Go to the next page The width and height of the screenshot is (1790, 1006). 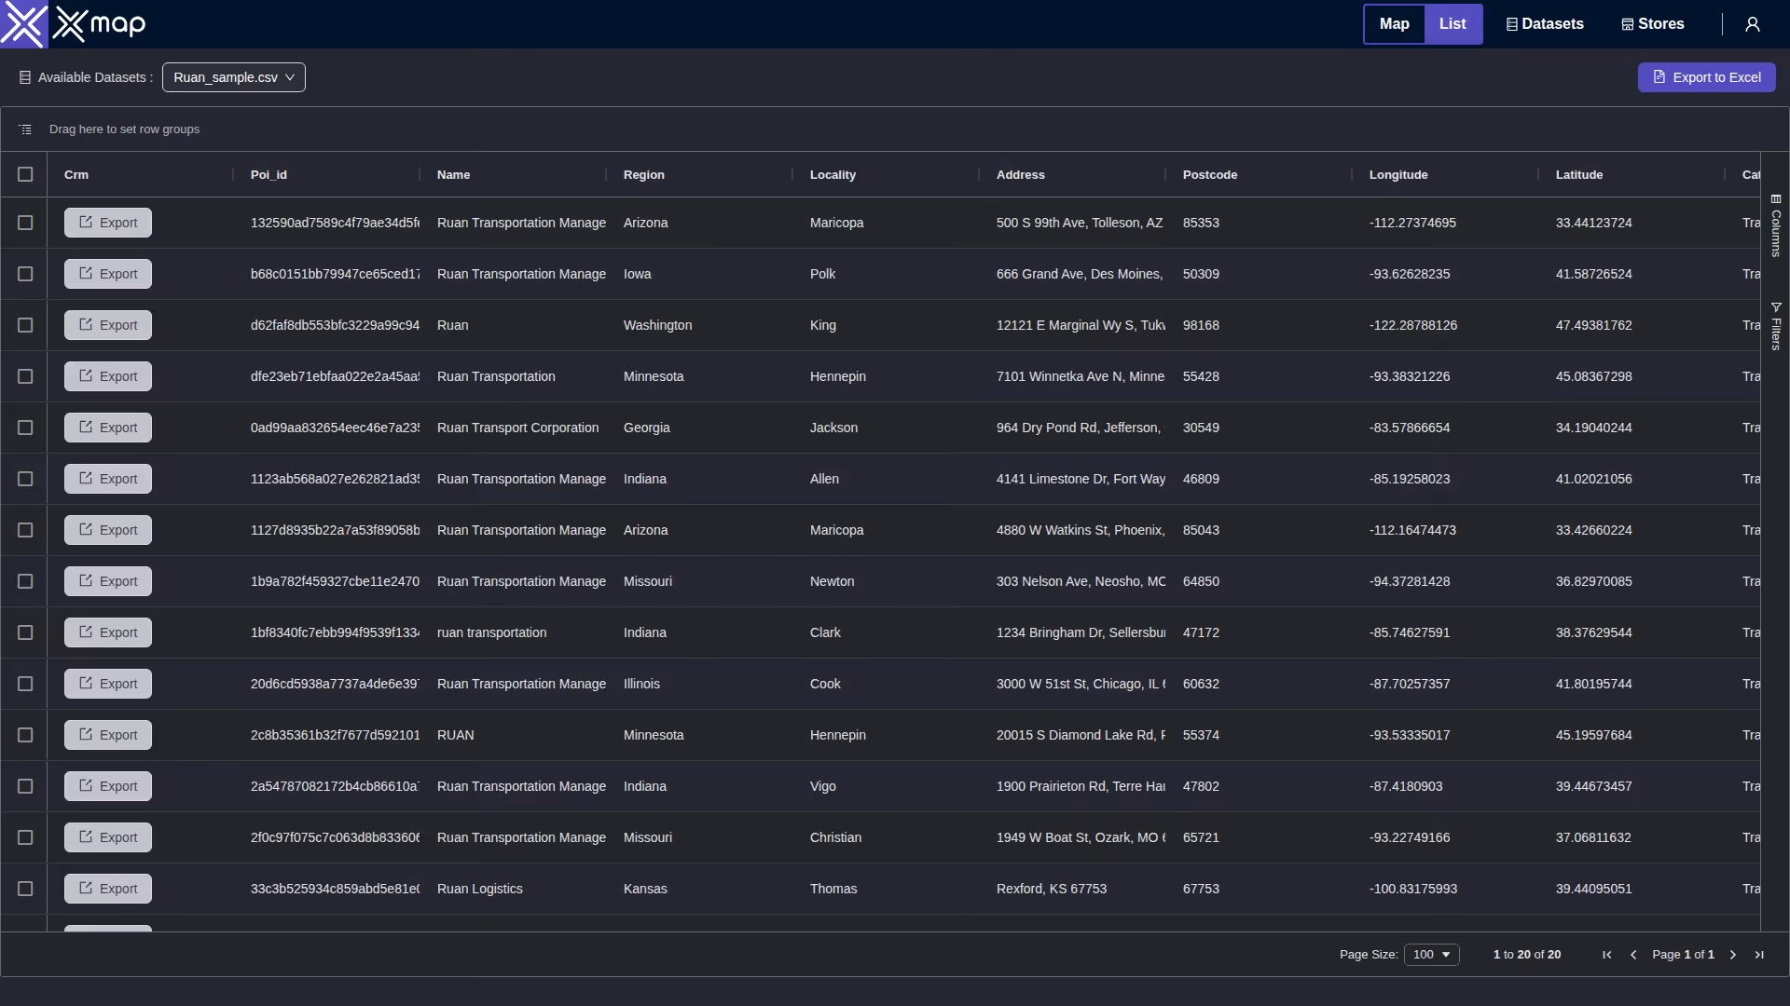click(x=1733, y=955)
